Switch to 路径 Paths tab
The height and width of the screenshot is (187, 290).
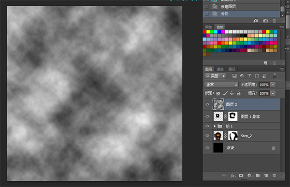232,69
